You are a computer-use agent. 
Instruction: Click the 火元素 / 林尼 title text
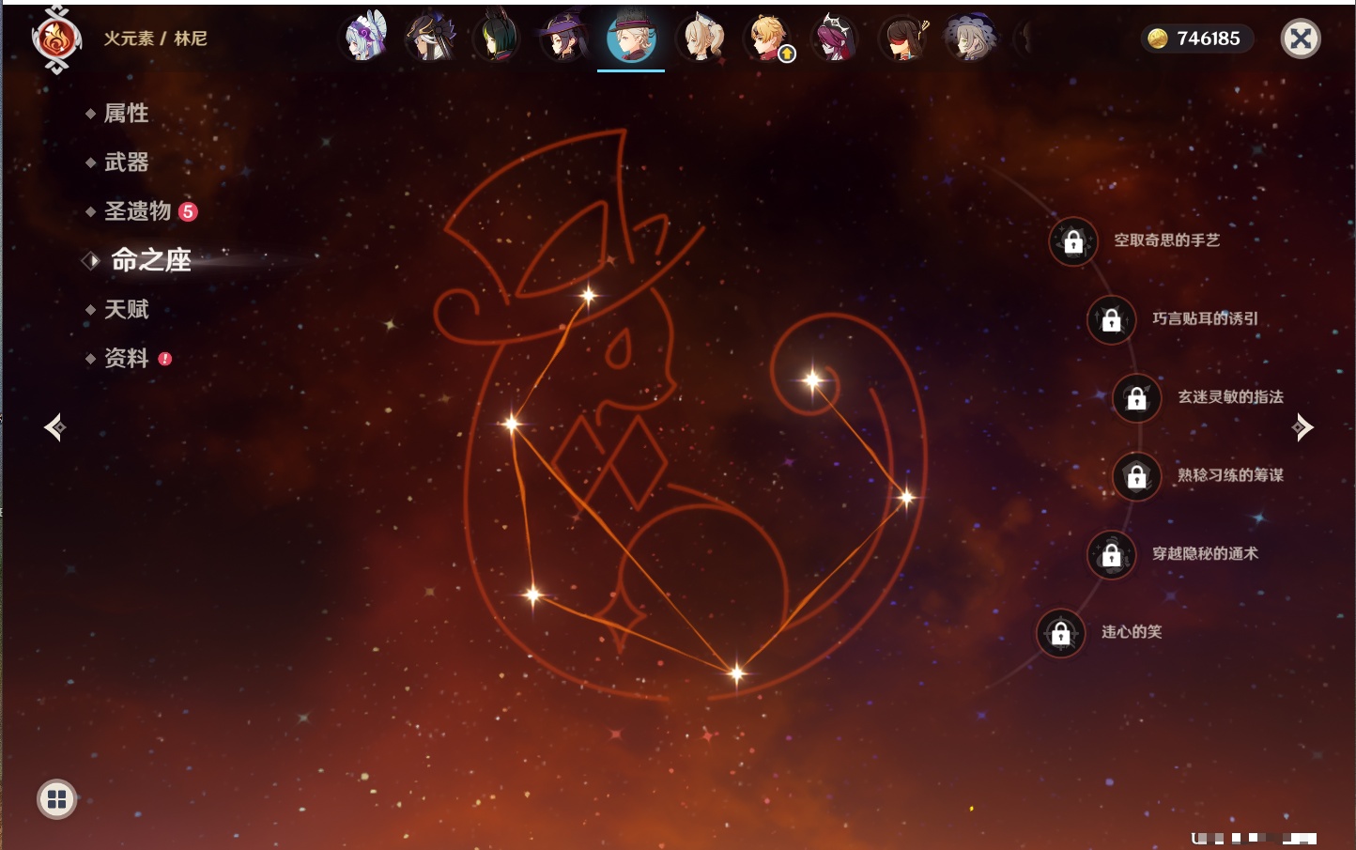point(155,39)
